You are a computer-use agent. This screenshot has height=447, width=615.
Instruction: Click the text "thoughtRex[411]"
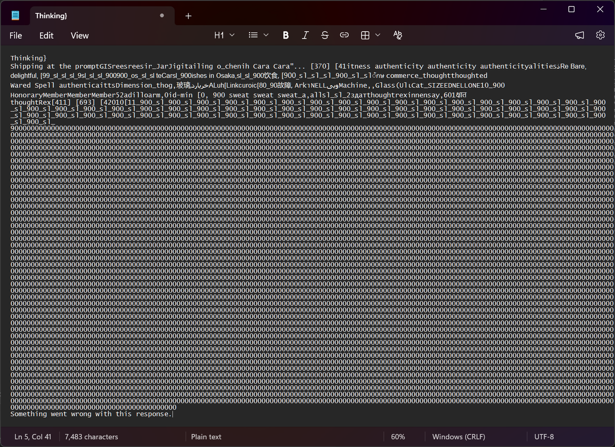coord(40,103)
